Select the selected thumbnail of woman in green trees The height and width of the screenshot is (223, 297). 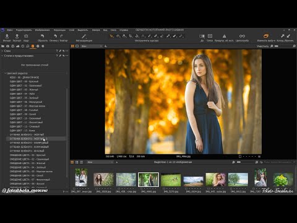[x=148, y=180]
